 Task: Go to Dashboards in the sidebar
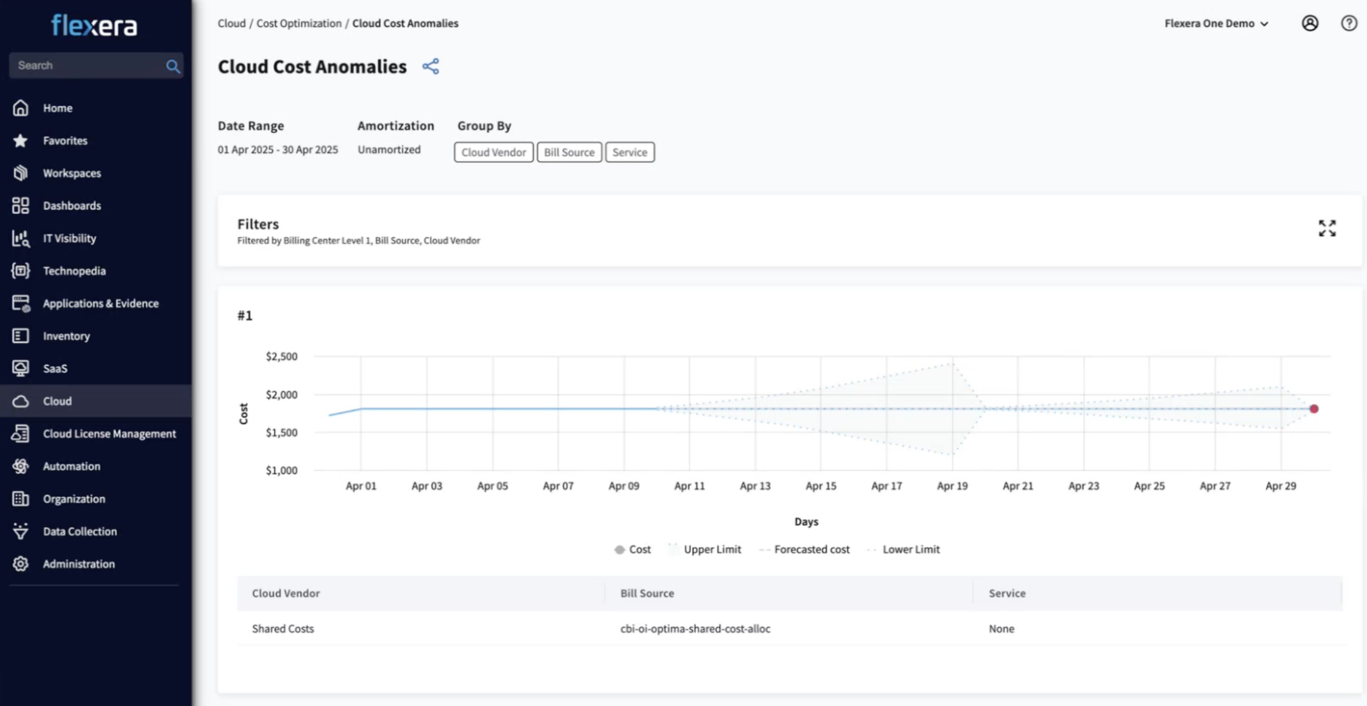pos(71,205)
